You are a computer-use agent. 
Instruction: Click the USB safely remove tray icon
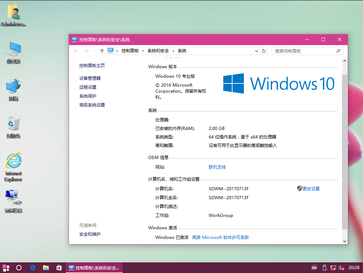(x=325, y=268)
